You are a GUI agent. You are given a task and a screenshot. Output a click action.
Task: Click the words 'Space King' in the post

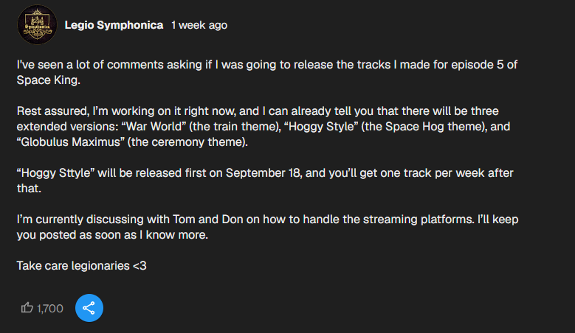[47, 80]
